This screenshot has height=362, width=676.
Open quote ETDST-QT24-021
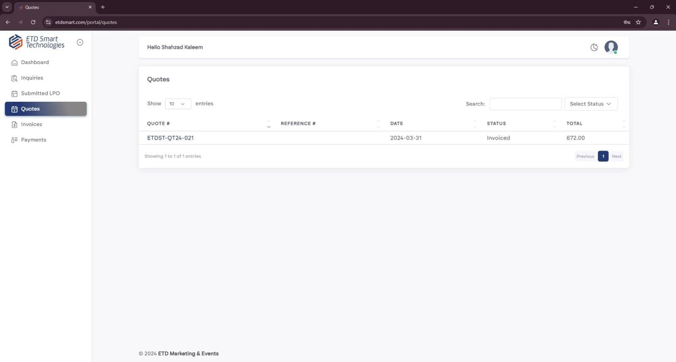click(x=170, y=138)
